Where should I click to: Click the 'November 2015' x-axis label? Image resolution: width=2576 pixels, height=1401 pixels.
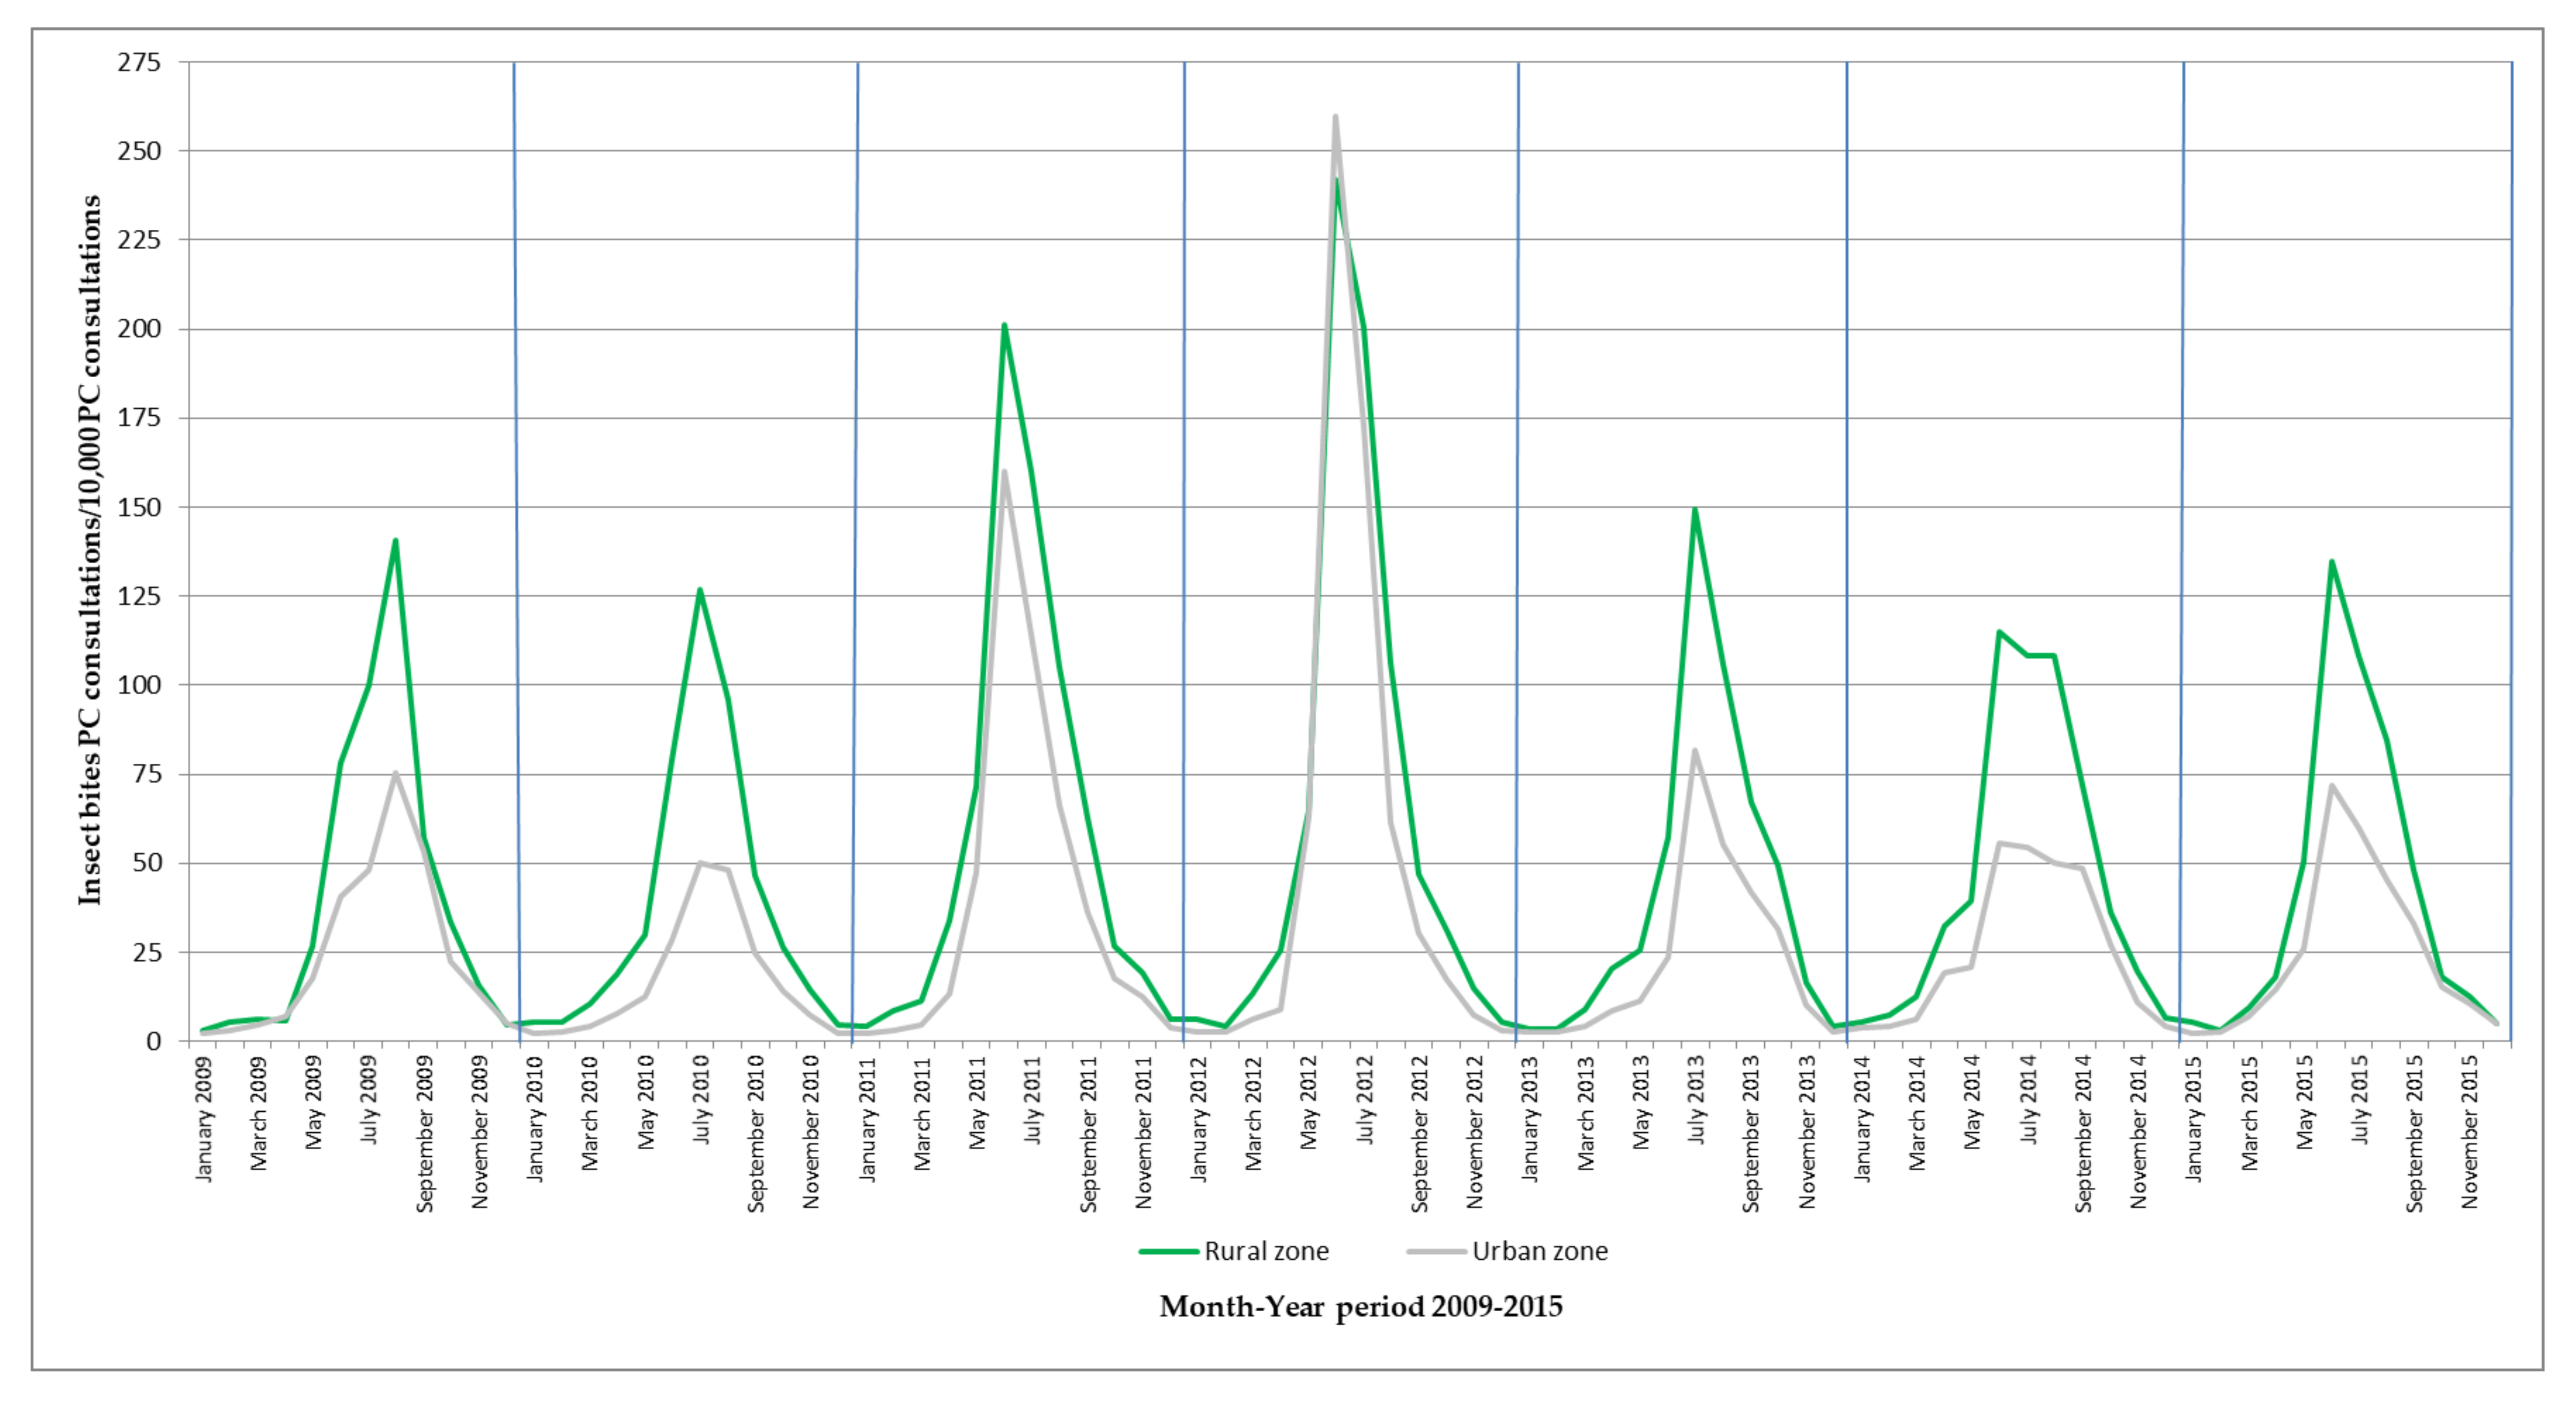click(x=2471, y=1133)
